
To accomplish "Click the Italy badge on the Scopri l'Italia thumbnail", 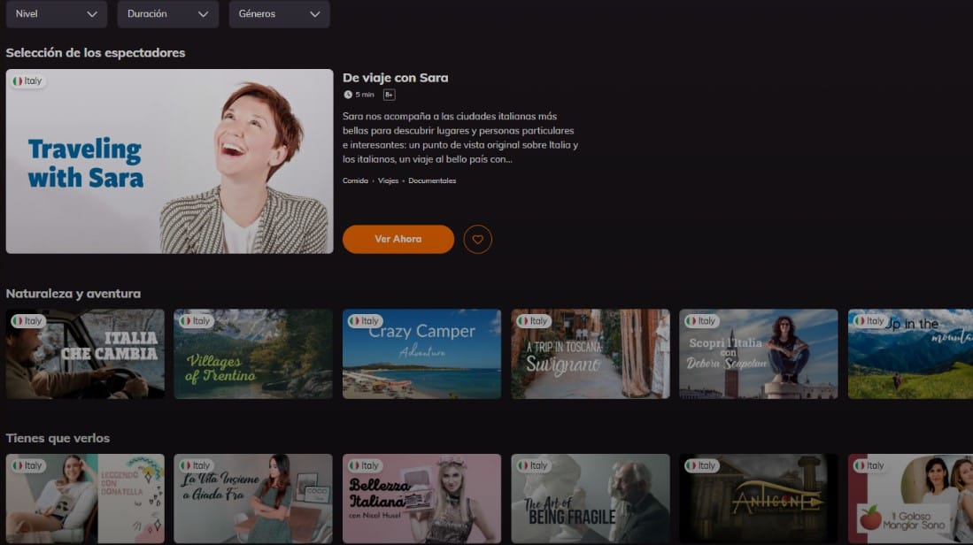I will tap(701, 320).
